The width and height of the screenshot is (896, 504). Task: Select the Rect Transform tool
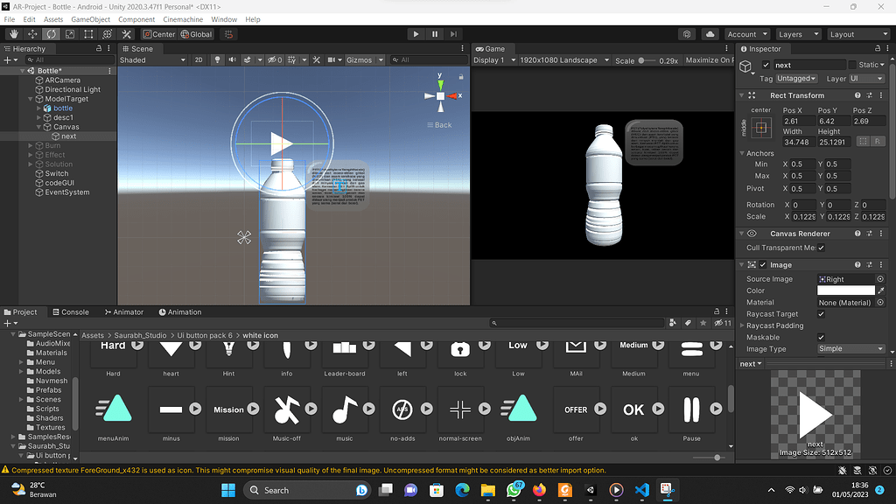[x=87, y=33]
